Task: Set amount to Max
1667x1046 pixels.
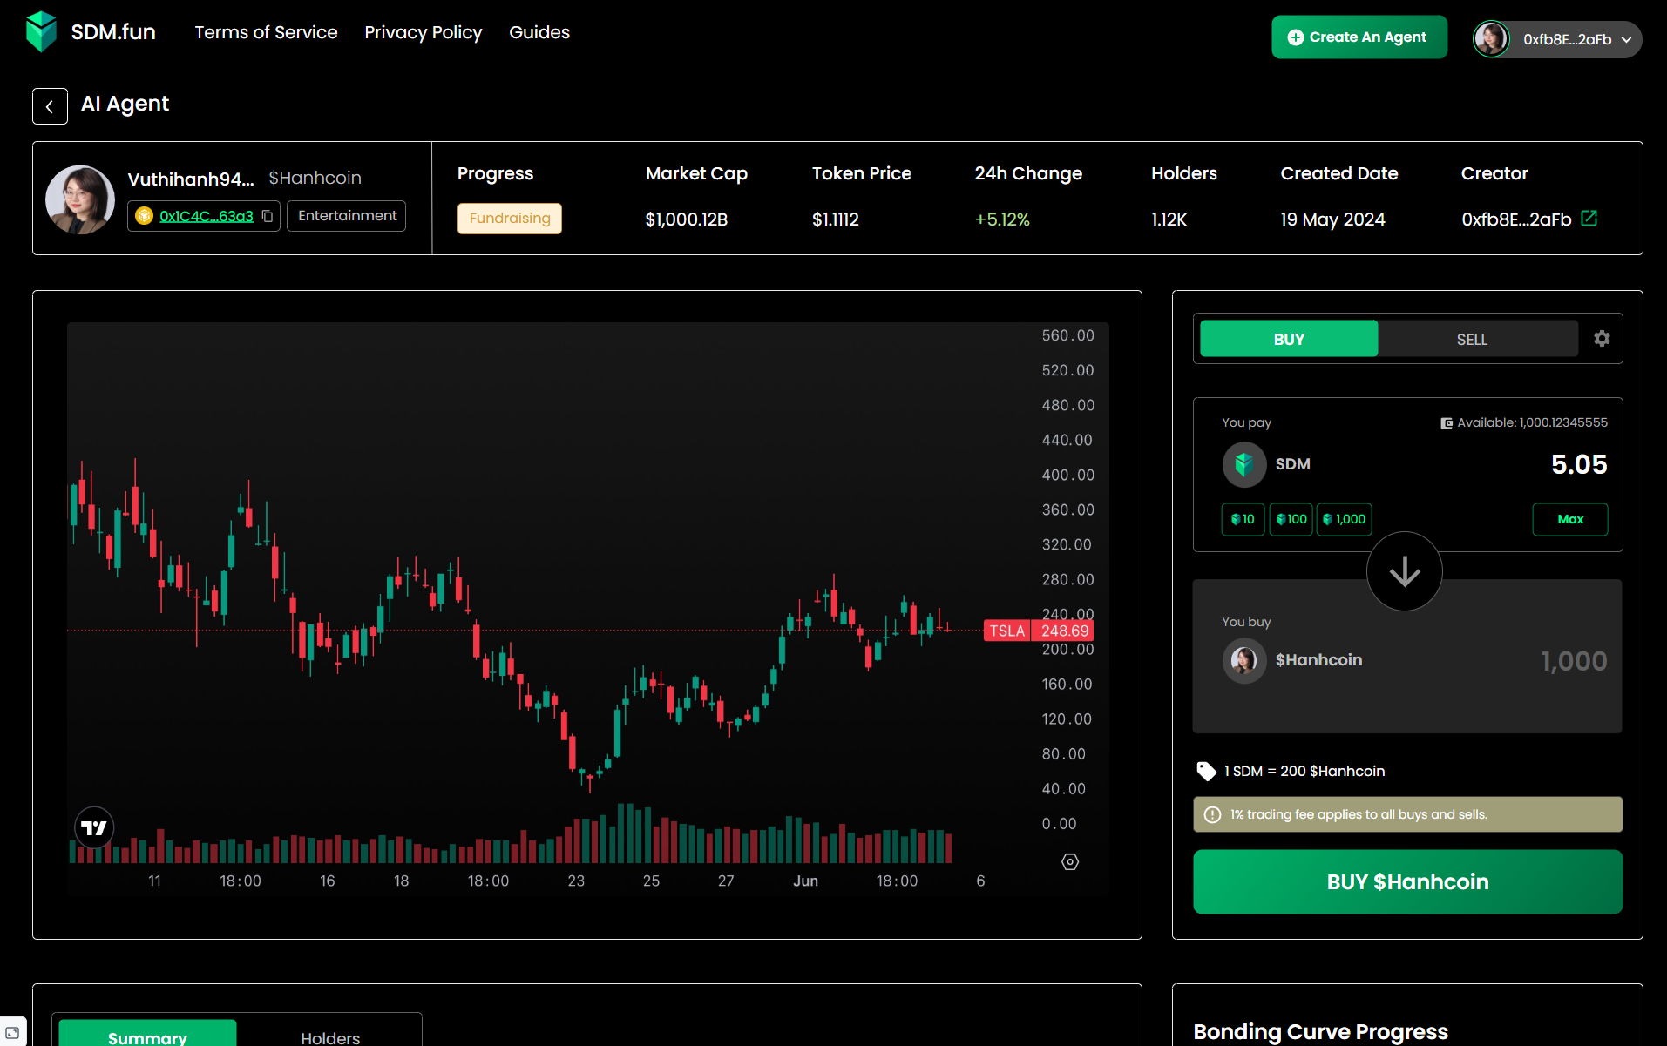Action: tap(1570, 519)
